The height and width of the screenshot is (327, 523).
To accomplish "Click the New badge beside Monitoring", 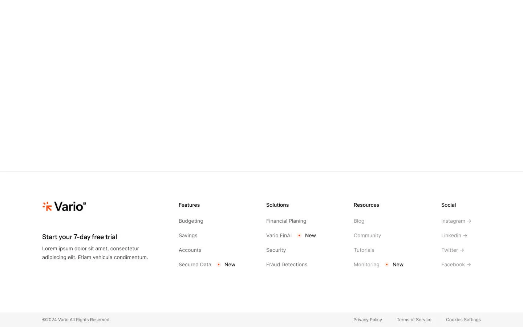I will coord(398,265).
